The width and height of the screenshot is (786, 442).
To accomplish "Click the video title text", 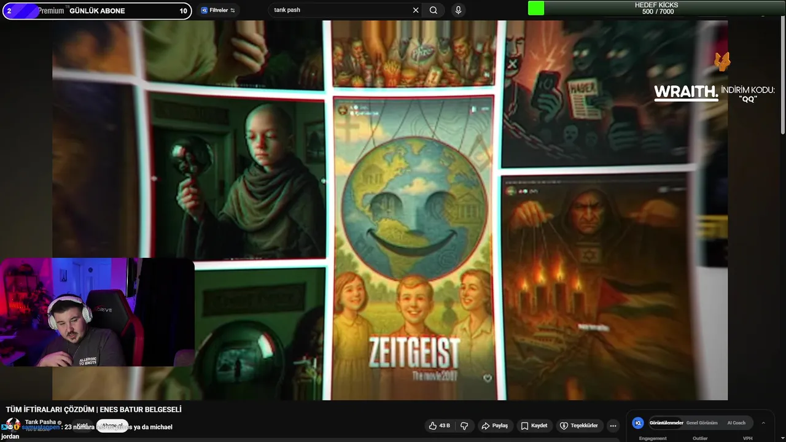I will click(93, 409).
